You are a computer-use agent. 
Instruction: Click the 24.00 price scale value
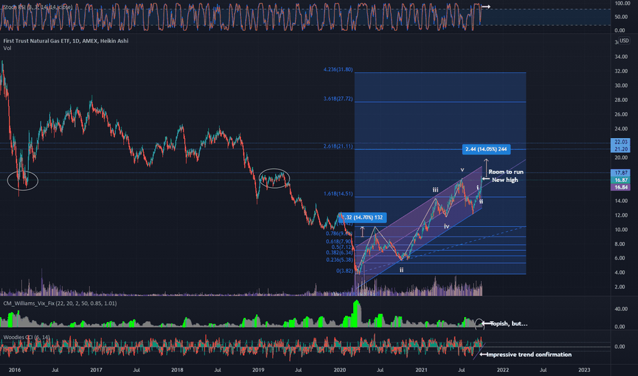[621, 129]
